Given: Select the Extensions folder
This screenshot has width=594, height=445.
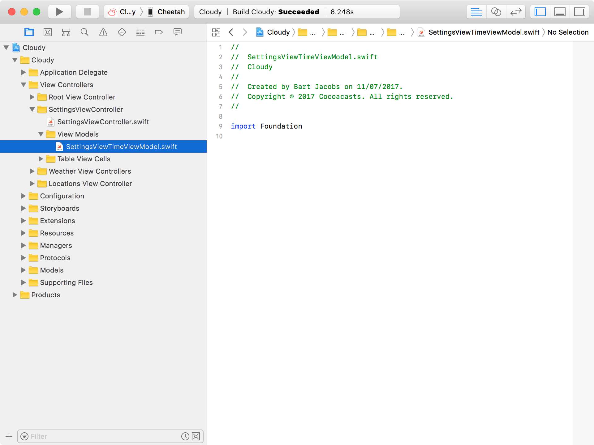Looking at the screenshot, I should [x=103, y=221].
